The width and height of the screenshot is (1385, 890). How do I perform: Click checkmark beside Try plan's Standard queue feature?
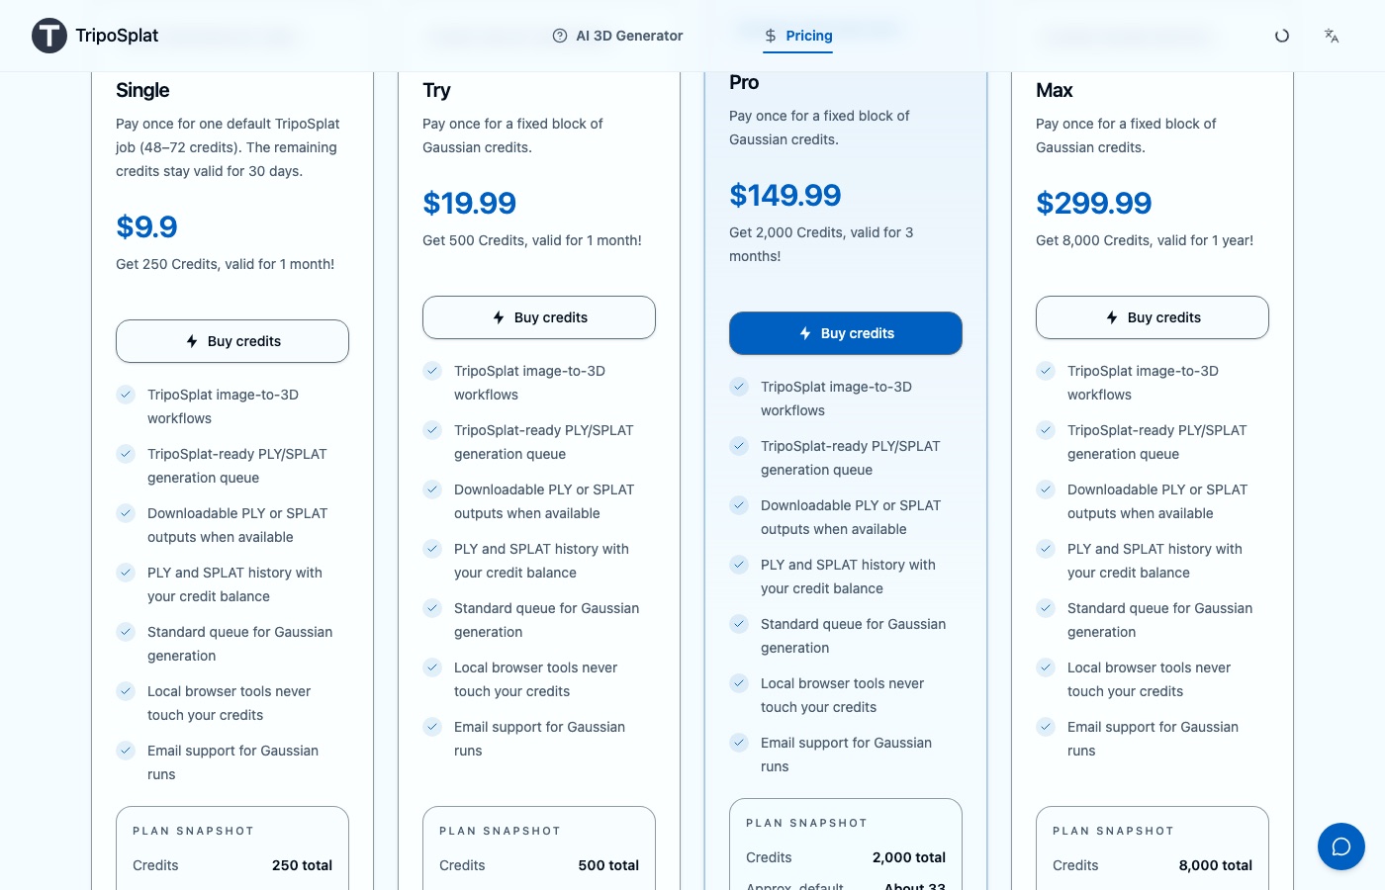[x=432, y=608]
